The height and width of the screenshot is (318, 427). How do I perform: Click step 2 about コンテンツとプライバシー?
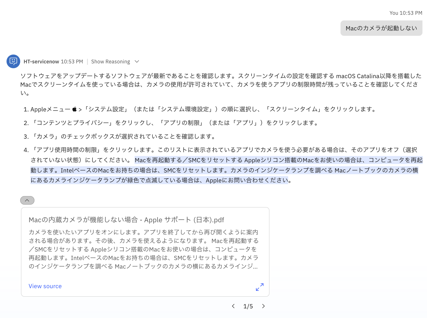(175, 123)
